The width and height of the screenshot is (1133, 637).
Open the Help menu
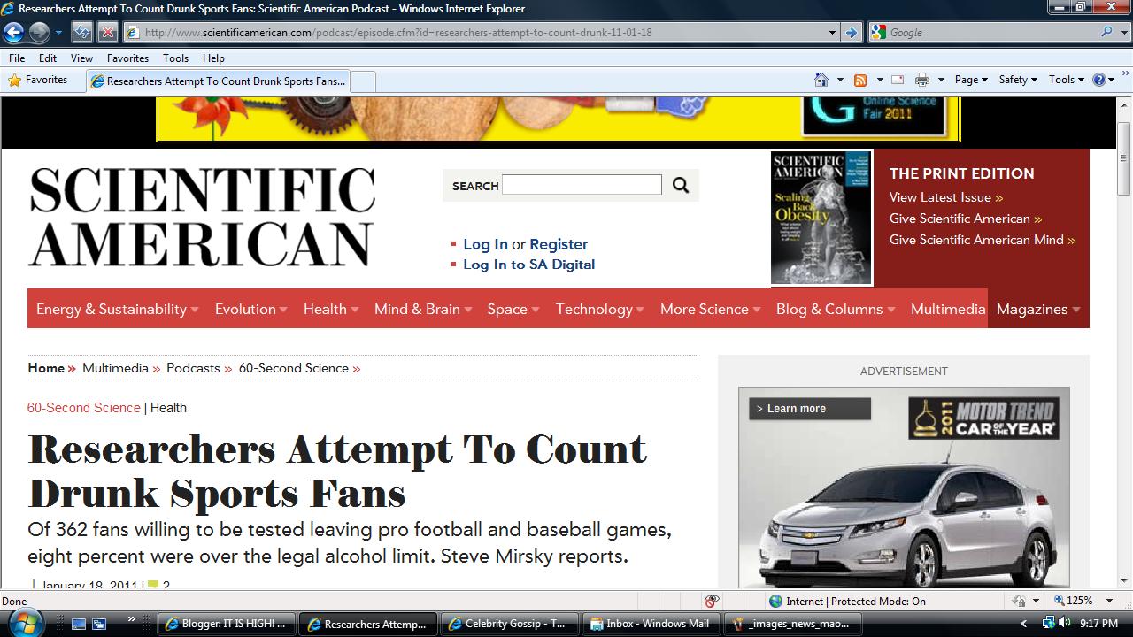[213, 58]
